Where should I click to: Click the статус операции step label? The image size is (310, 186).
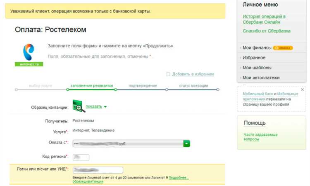193,86
